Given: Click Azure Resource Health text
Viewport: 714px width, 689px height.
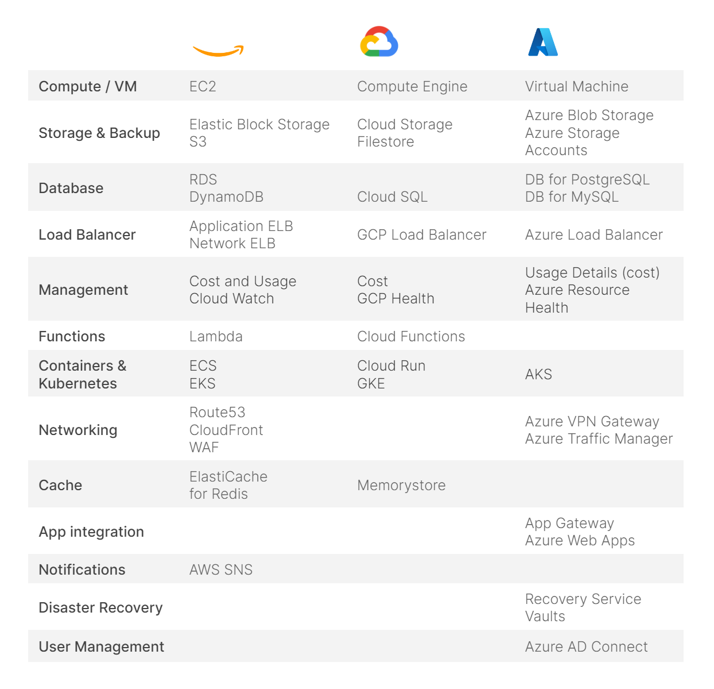Looking at the screenshot, I should pyautogui.click(x=577, y=298).
